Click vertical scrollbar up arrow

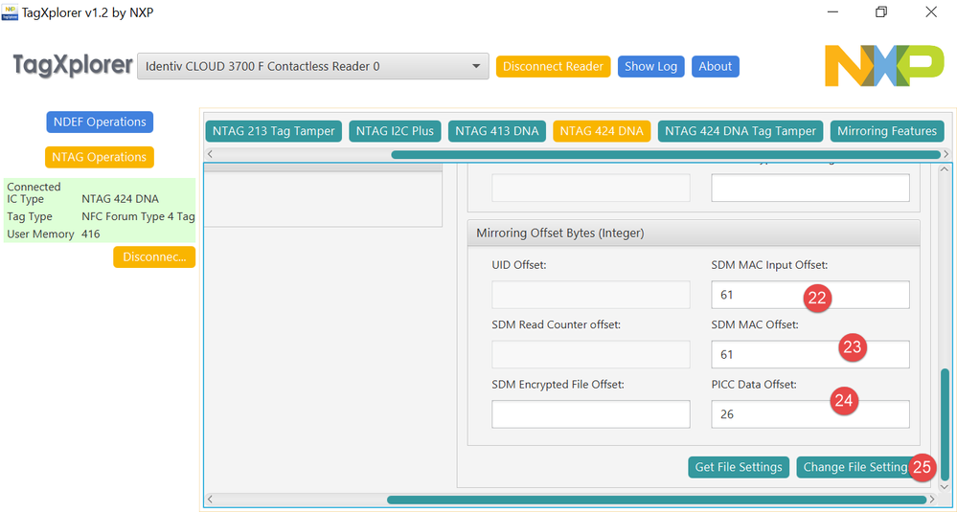(945, 169)
